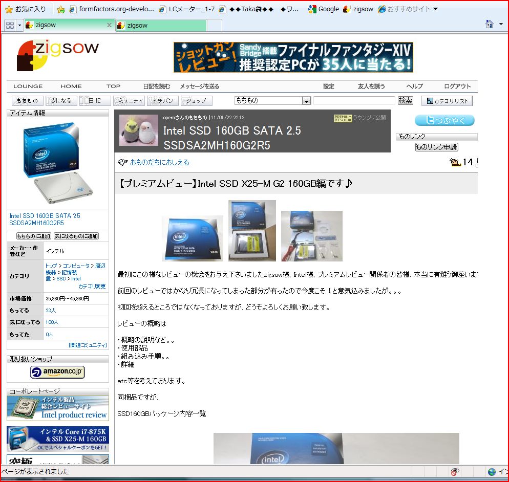Open 友人を誘う menu item

[x=371, y=86]
